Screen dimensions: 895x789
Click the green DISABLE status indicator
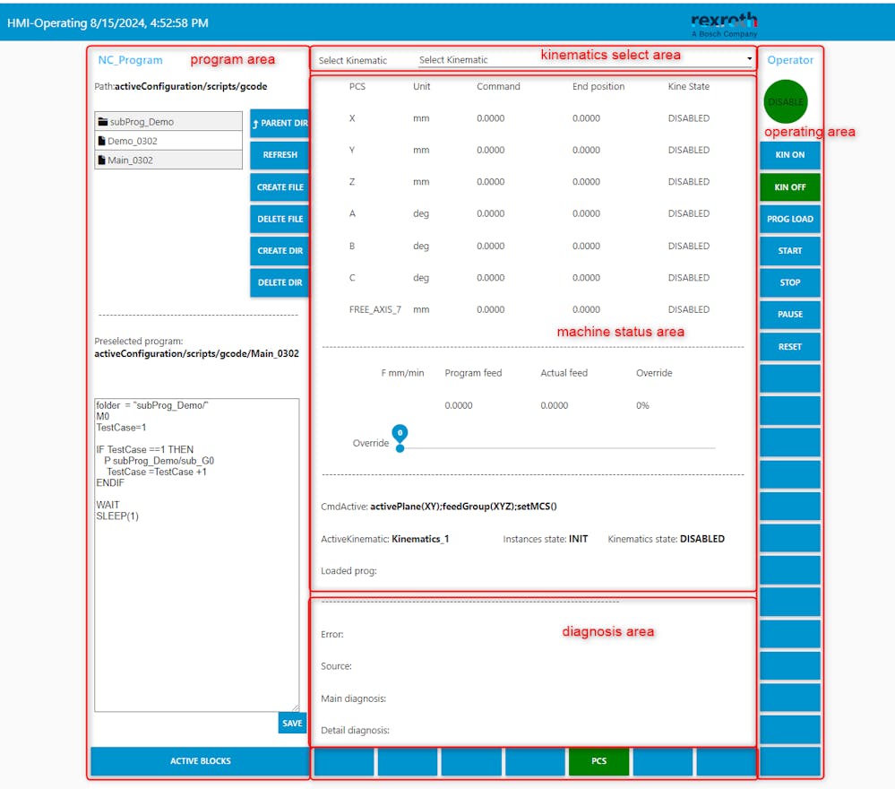[786, 101]
